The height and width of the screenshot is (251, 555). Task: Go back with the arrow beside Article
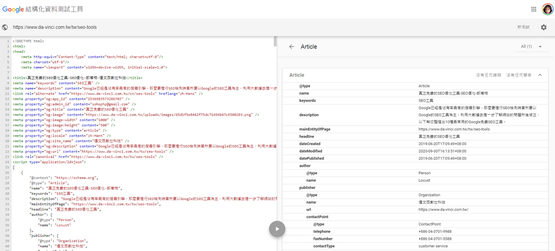click(x=292, y=46)
